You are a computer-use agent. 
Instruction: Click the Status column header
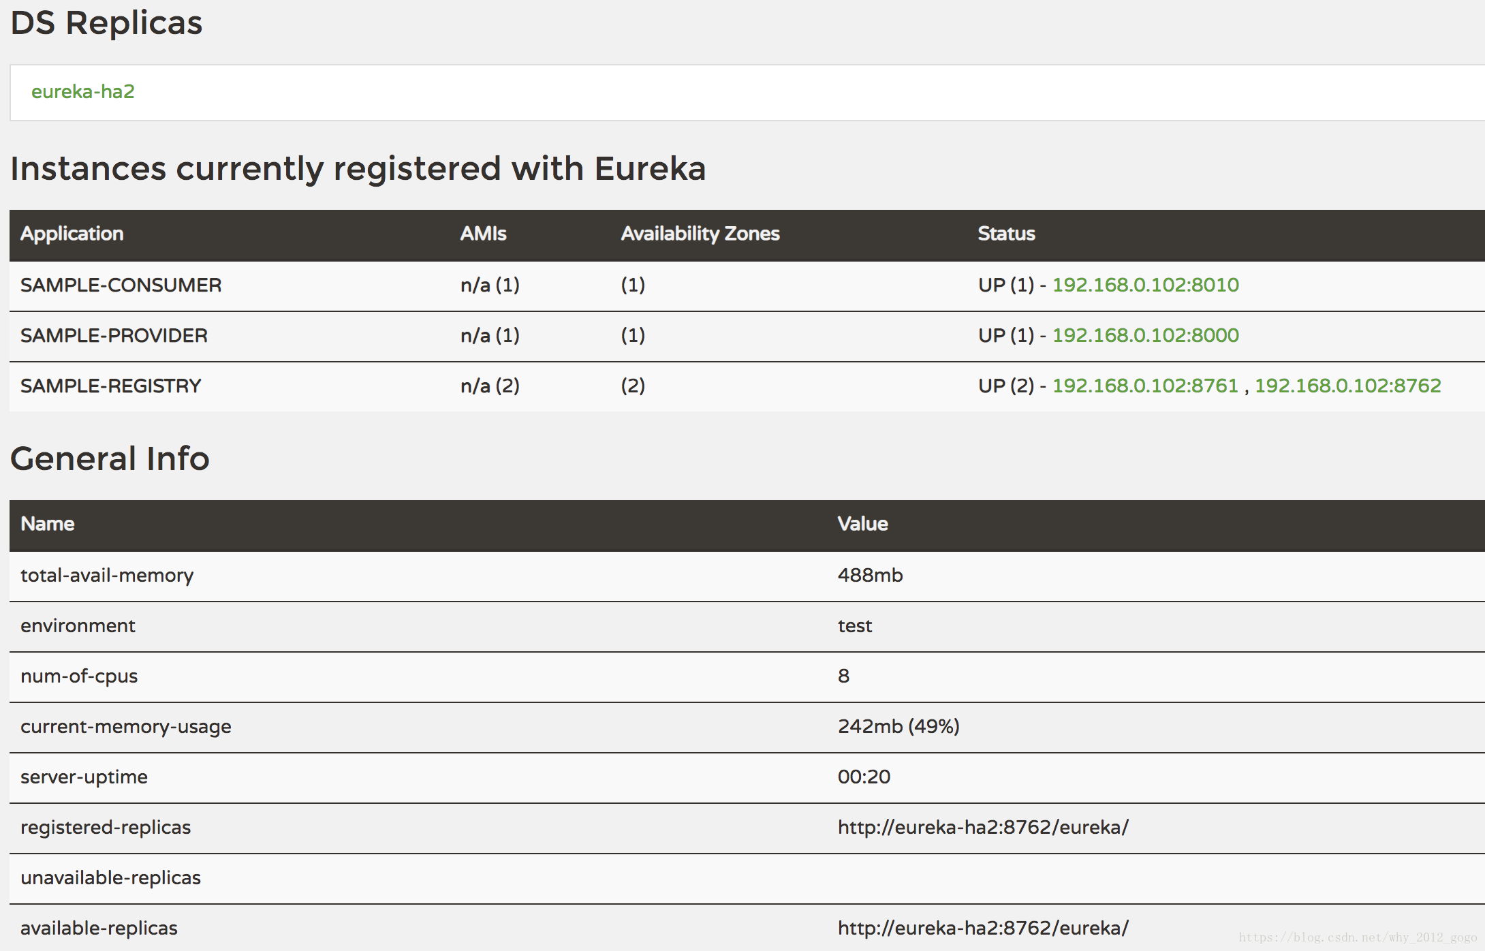[1006, 234]
